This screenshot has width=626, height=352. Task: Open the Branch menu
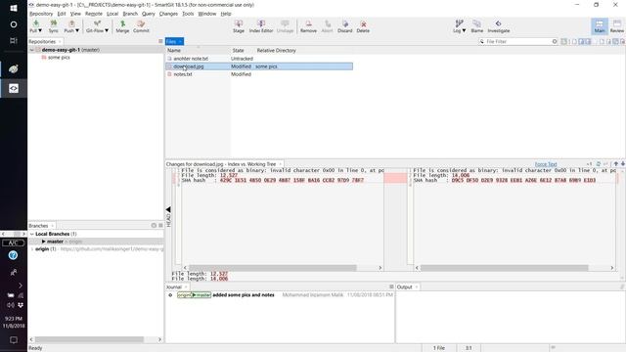click(130, 14)
